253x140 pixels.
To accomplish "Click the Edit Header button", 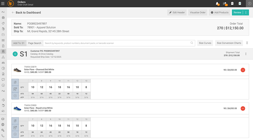I will (x=177, y=12).
